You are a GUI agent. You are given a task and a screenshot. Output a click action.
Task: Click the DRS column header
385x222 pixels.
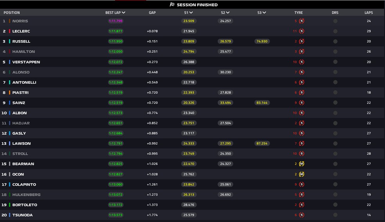click(335, 13)
